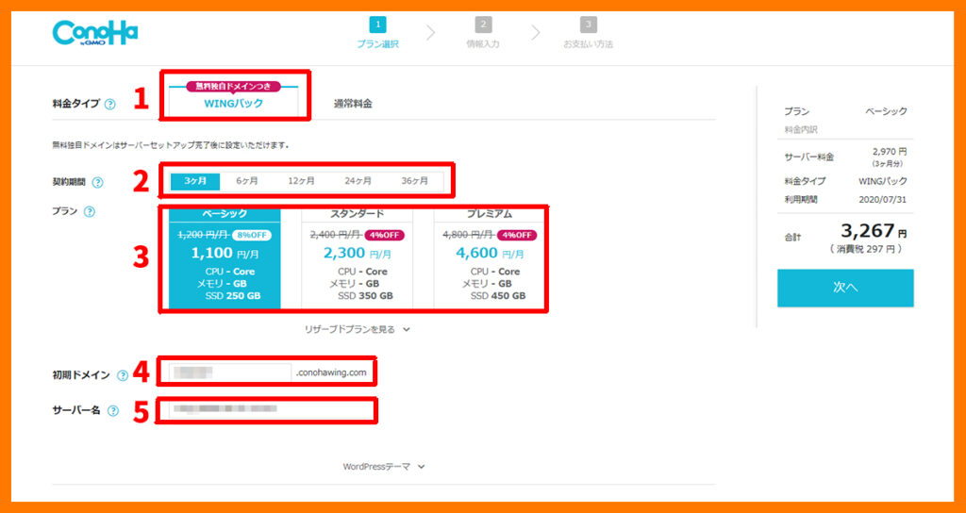
Task: Click the 4%OFF badge on スタンダード
Action: [x=385, y=235]
